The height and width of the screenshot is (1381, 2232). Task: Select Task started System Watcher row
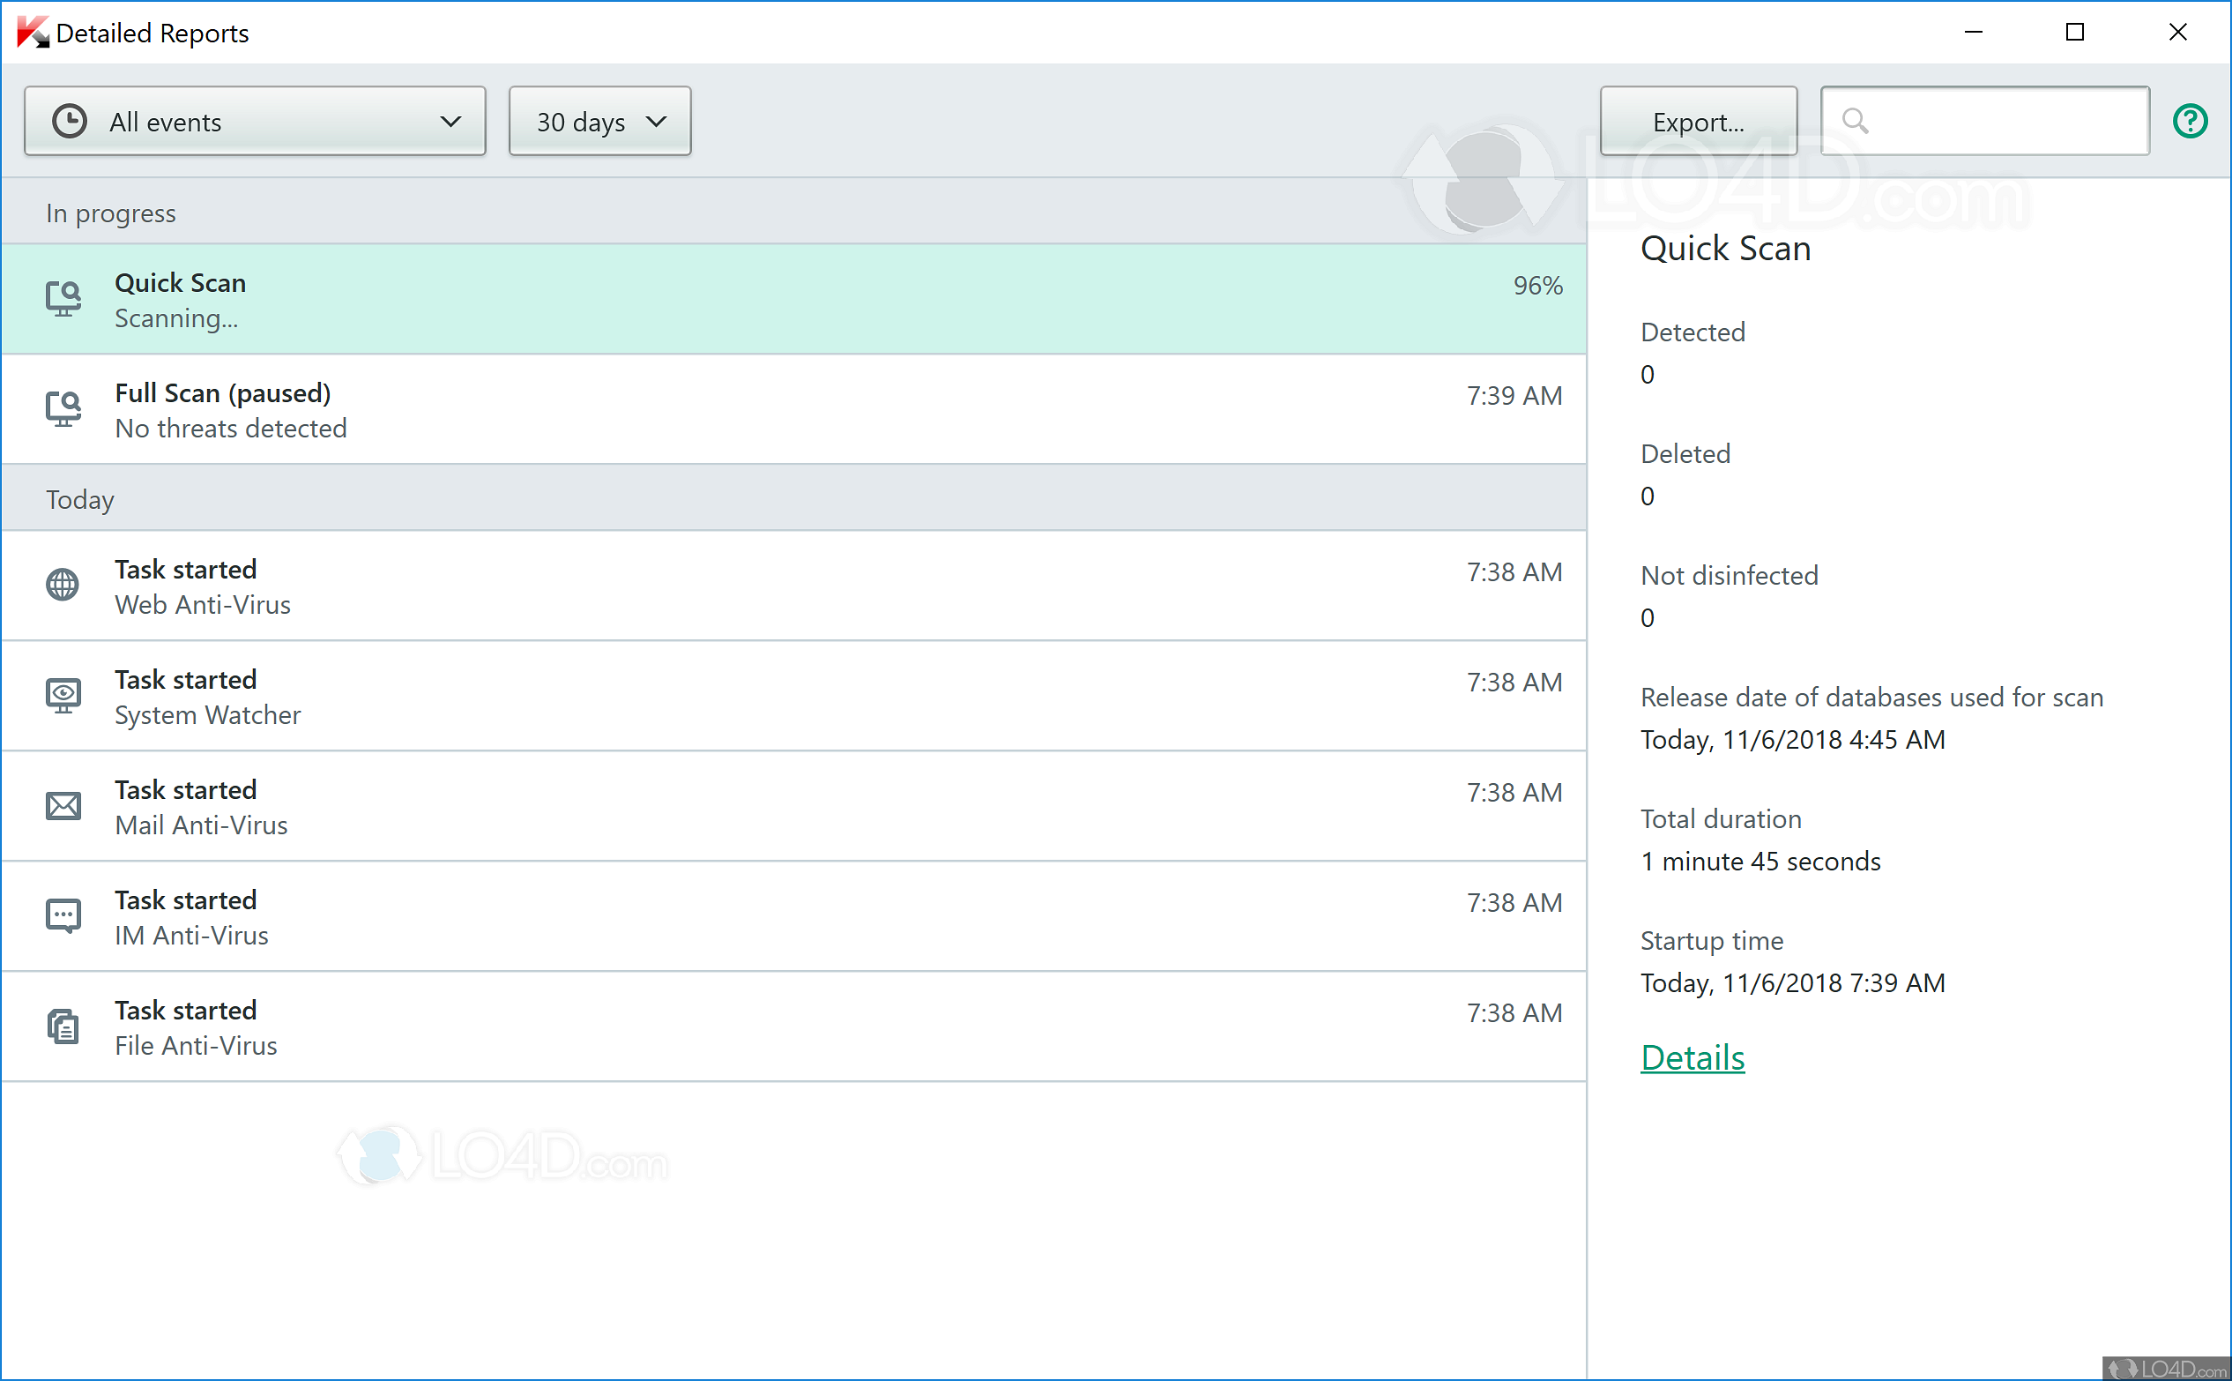[793, 696]
